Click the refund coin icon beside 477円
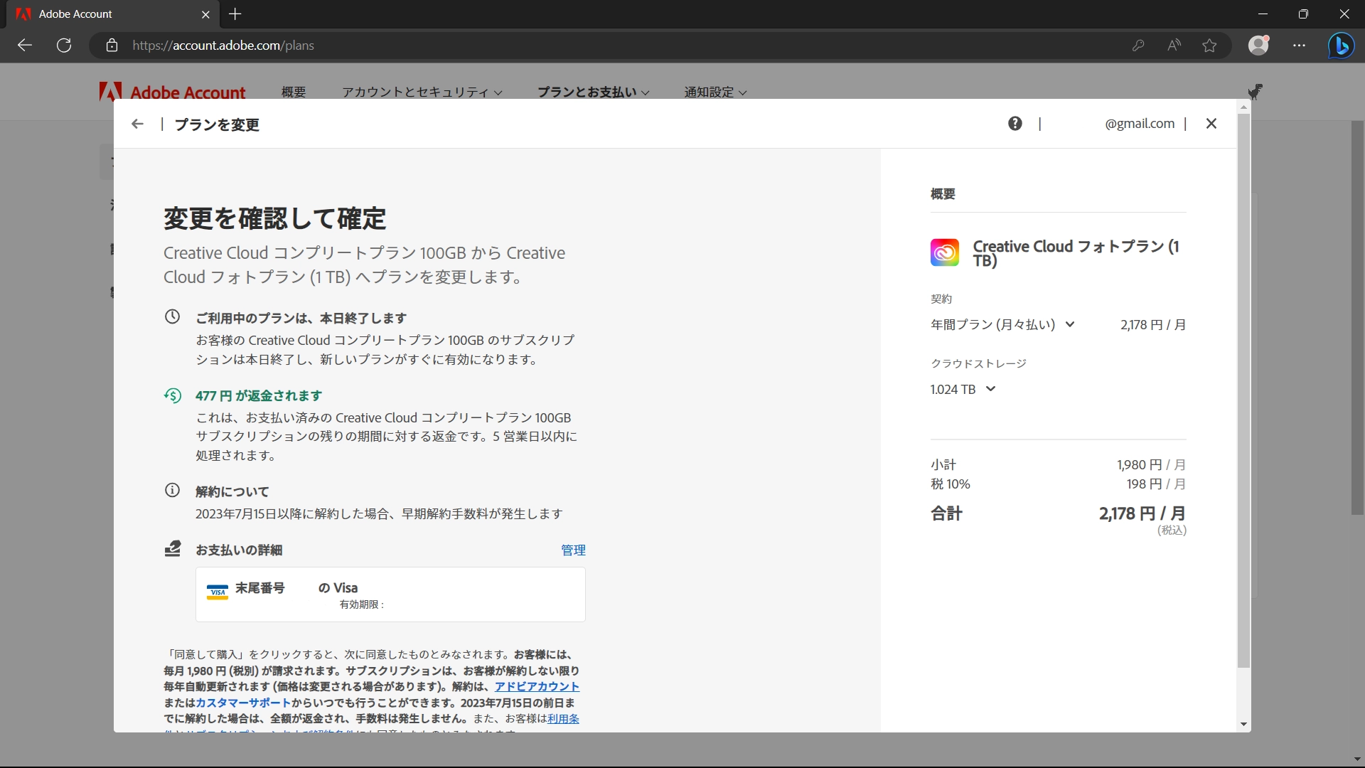 click(173, 395)
